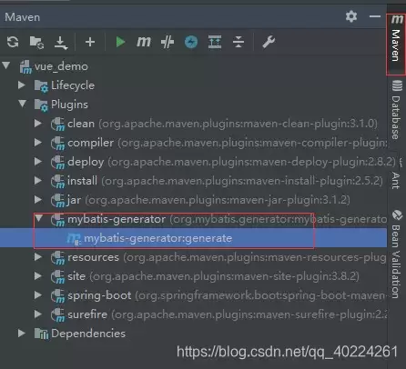406x369 pixels.
Task: Run Maven build with green play icon
Action: [120, 42]
